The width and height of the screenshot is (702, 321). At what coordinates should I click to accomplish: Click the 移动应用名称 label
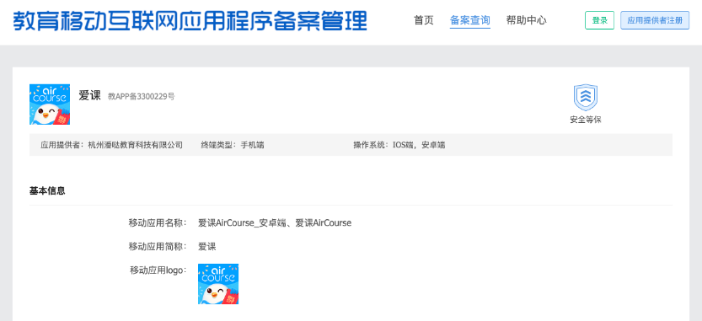158,222
